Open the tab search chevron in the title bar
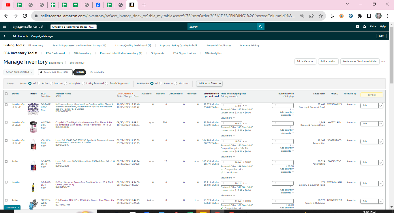Viewport: 394px width, 213px height. [x=348, y=4]
